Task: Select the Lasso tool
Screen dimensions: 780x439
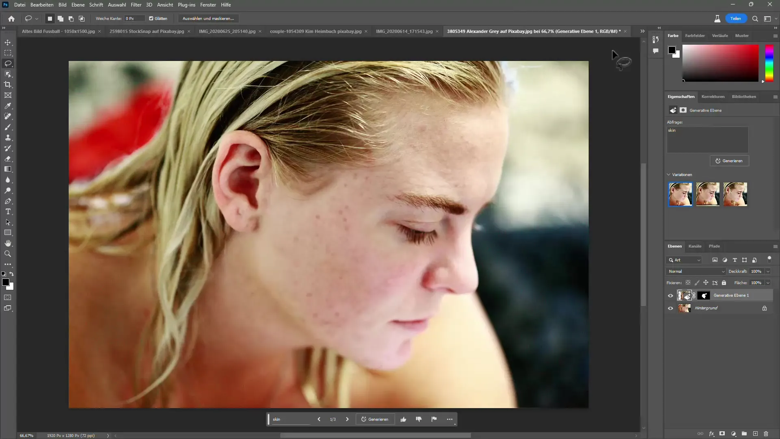Action: click(8, 63)
